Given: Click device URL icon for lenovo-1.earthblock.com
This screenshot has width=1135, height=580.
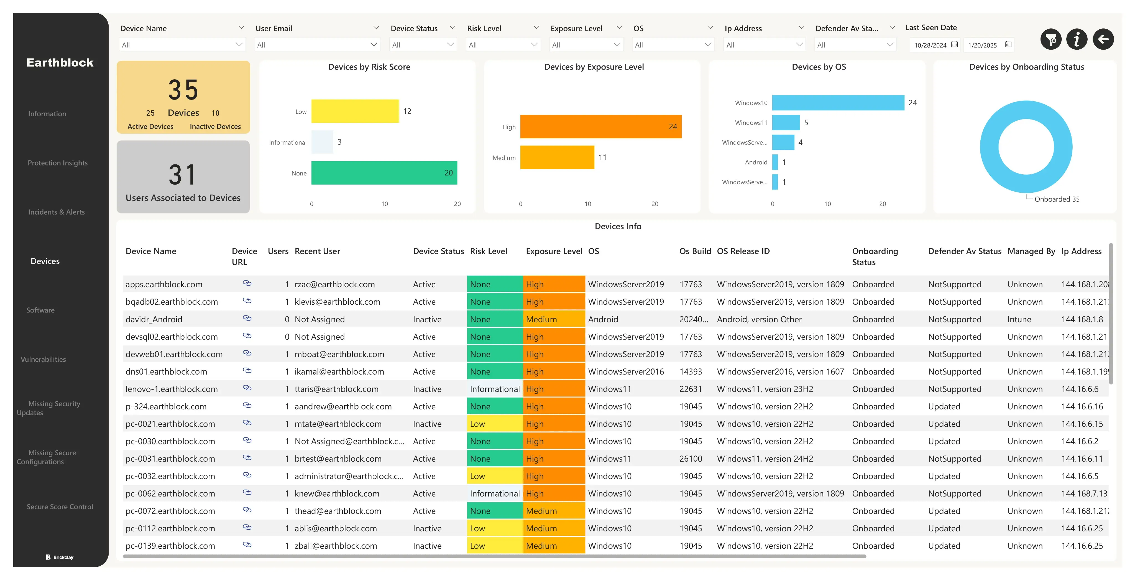Looking at the screenshot, I should (x=247, y=388).
